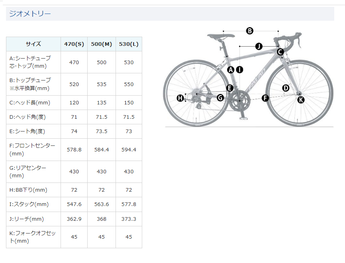Click the 368 reach value
The image size is (345, 263).
point(102,219)
